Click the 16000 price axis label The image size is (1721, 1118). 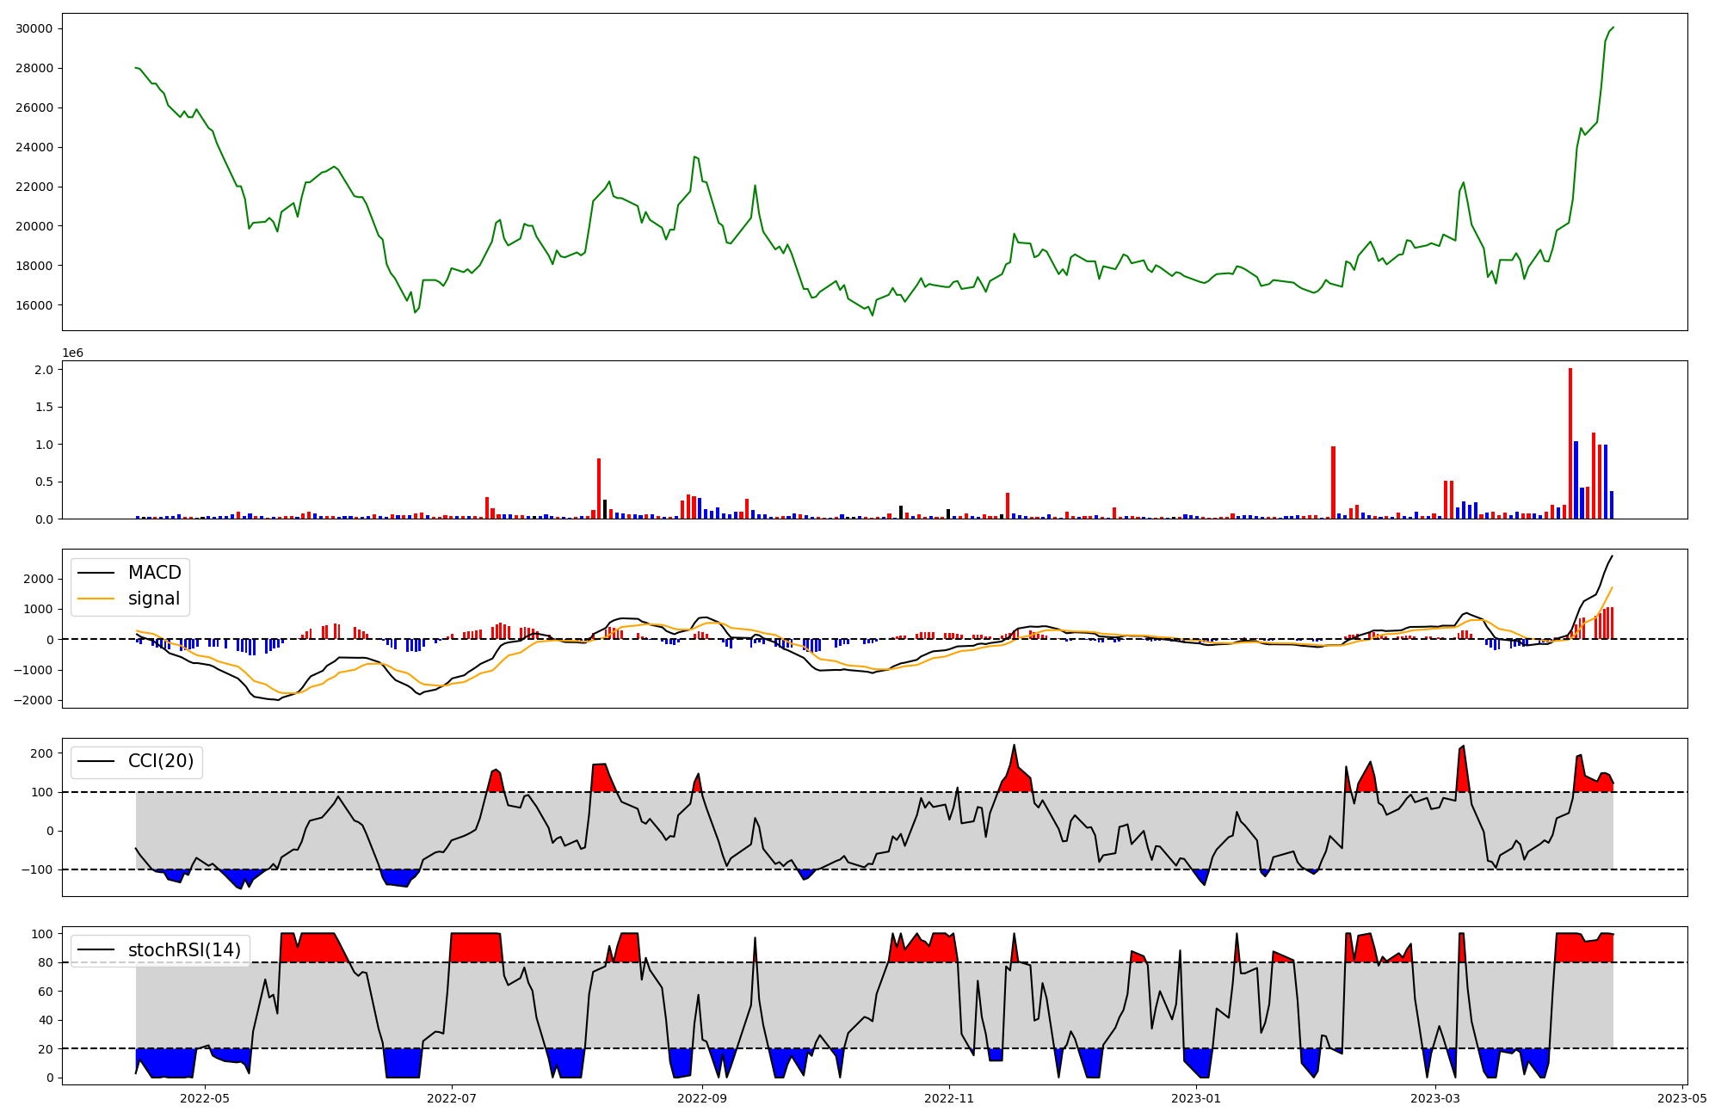[34, 305]
